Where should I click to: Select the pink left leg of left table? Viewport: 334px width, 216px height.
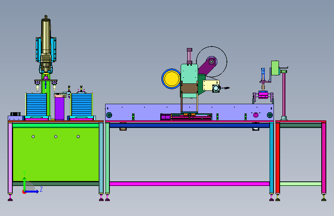[x=10, y=158]
